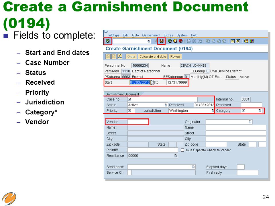The image size is (275, 206).
Task: Open the Jurisdiction dropdown showing Washington
Action: 213,110
